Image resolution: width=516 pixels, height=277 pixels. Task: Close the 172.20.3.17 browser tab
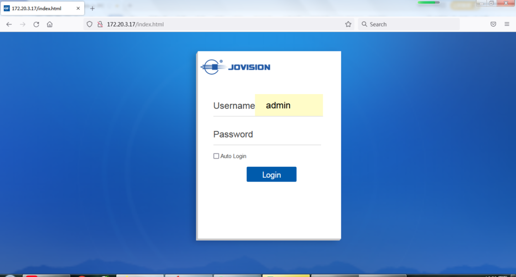pyautogui.click(x=78, y=8)
